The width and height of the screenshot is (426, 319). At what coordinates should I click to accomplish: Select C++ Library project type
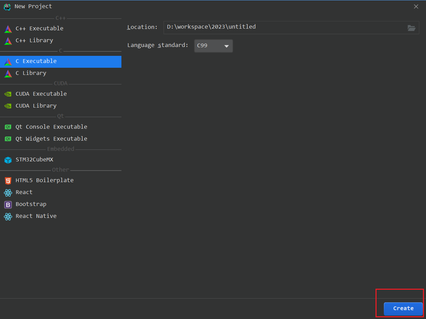[x=61, y=41]
